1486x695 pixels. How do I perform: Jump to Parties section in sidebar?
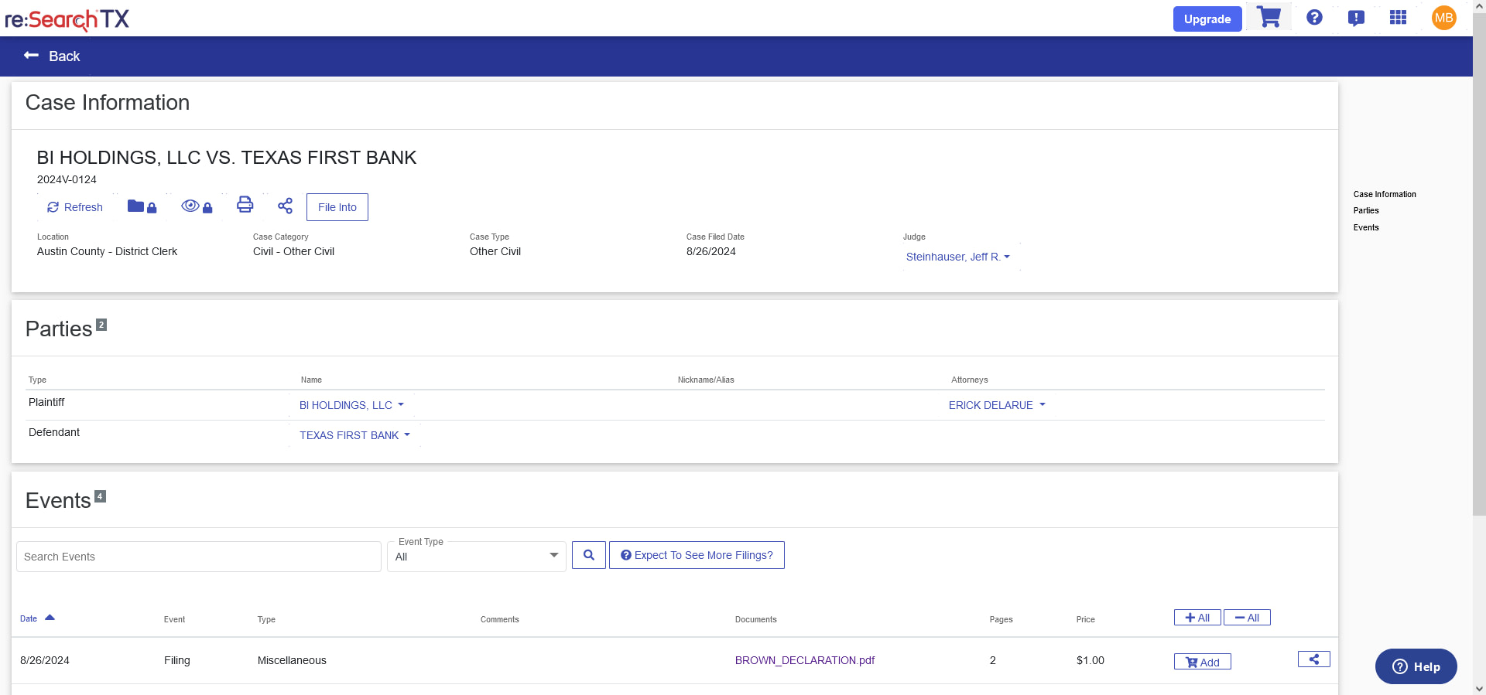pyautogui.click(x=1366, y=210)
